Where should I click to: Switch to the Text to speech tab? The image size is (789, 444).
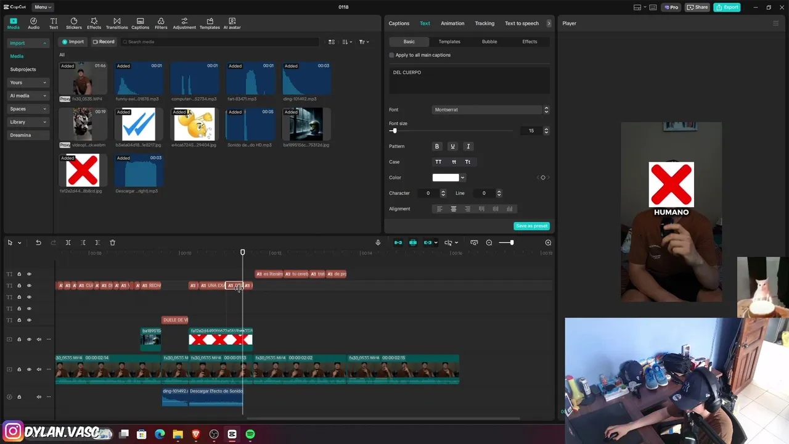521,23
